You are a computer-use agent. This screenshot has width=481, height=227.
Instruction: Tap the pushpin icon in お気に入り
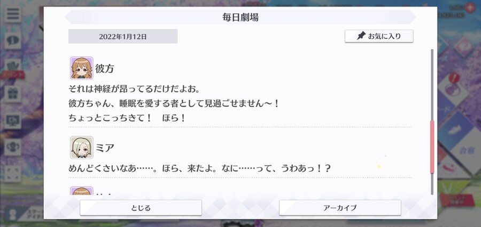(361, 36)
